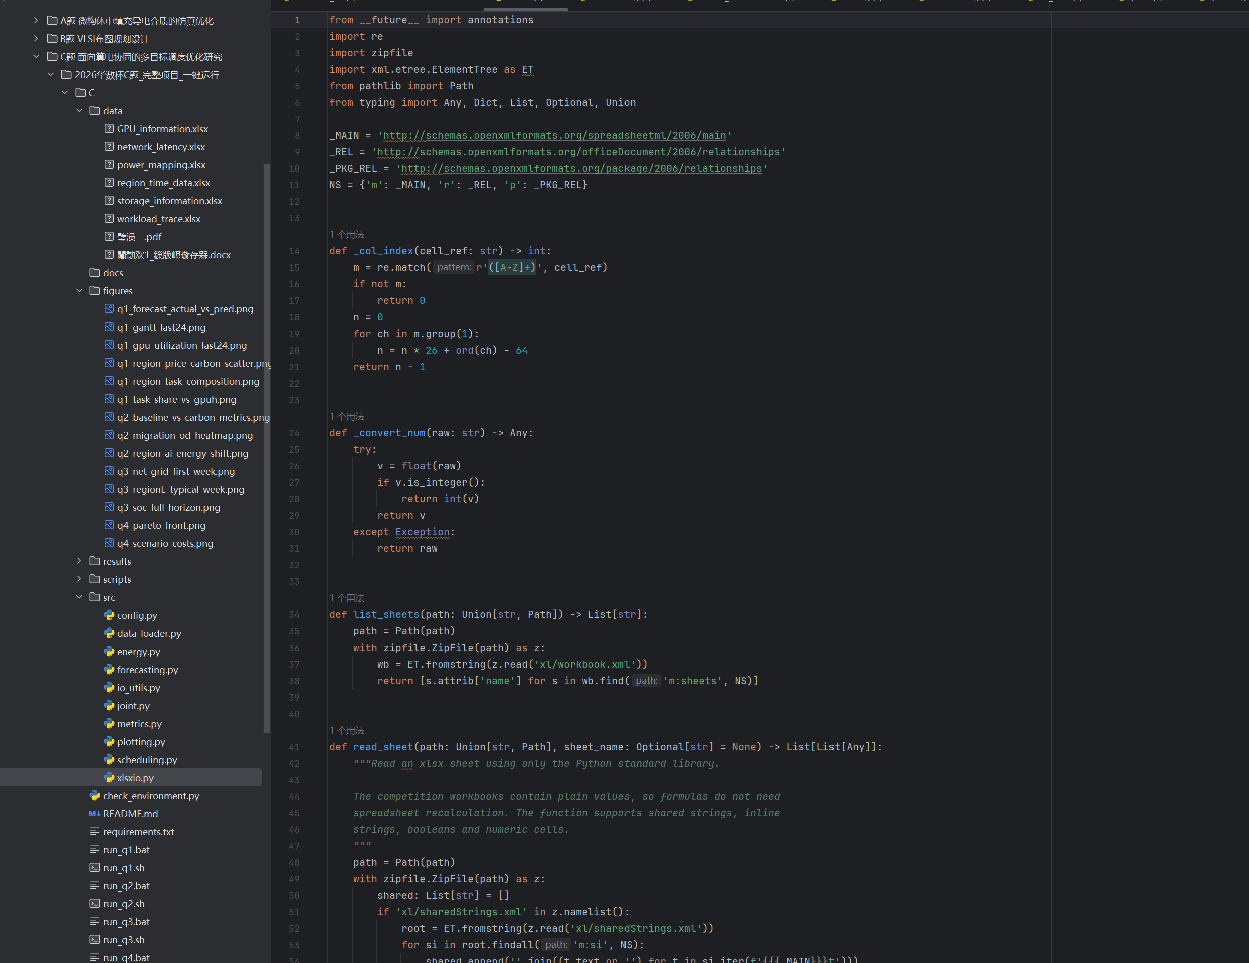Click the README.md markdown icon
Screen dimensions: 1249x963
95,813
